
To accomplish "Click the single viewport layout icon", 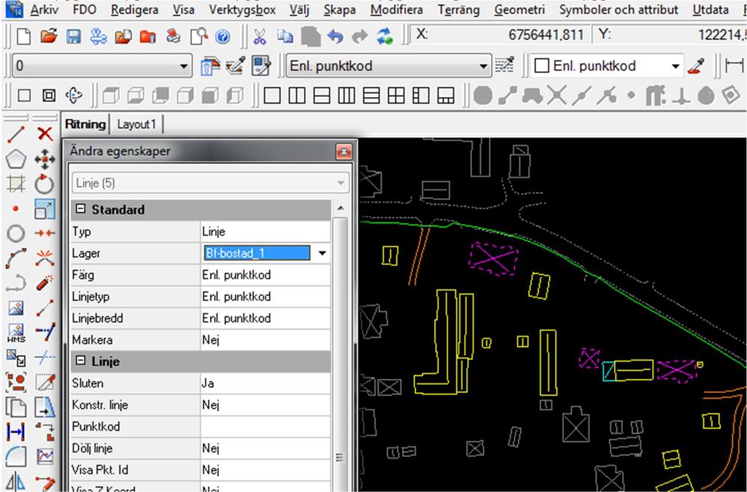I will 271,95.
